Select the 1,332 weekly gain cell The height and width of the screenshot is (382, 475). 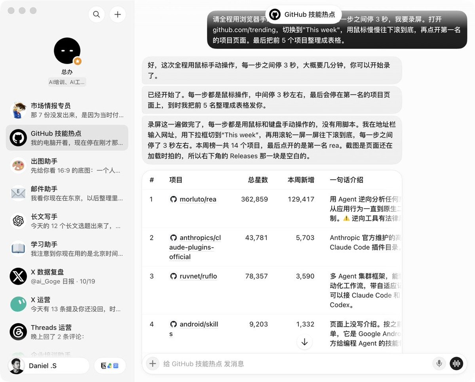pyautogui.click(x=305, y=324)
